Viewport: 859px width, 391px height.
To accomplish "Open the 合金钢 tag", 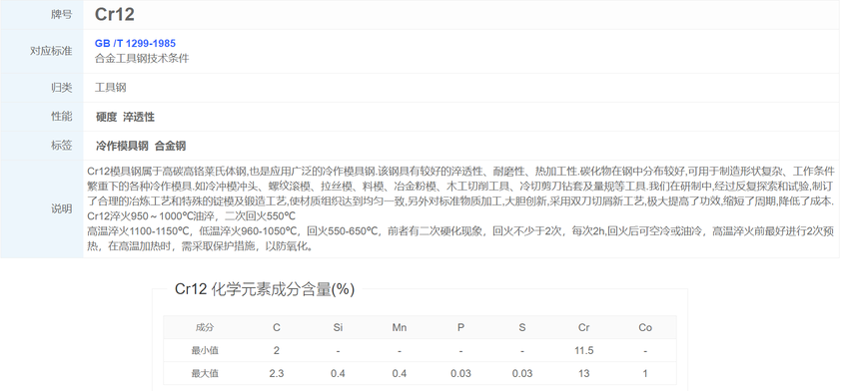I will 170,146.
